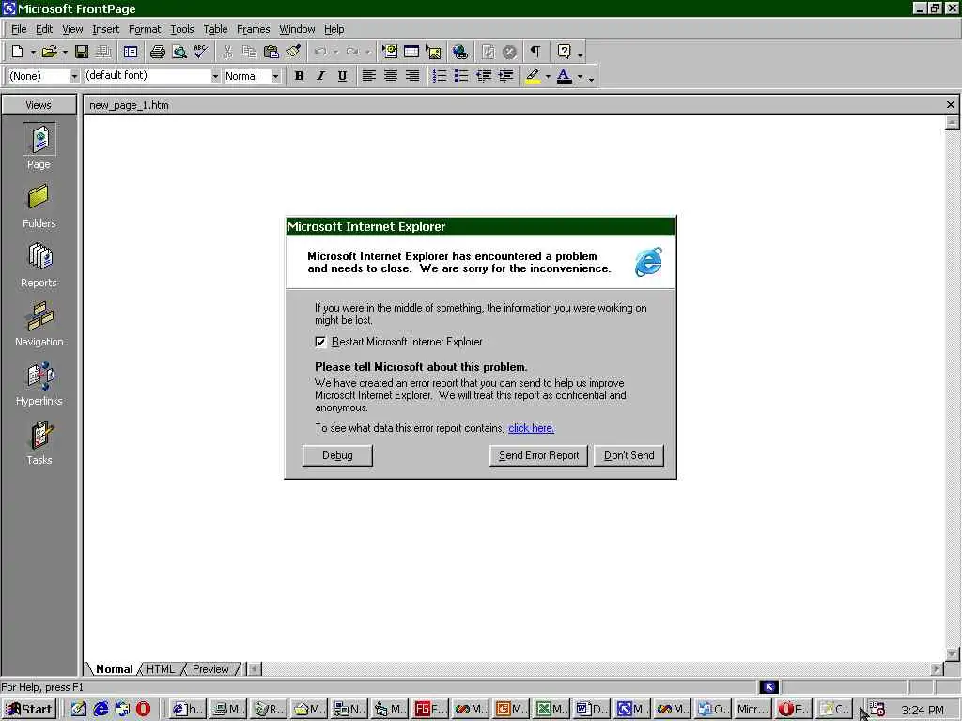This screenshot has height=721, width=962.
Task: Open the Insert menu
Action: click(x=106, y=29)
